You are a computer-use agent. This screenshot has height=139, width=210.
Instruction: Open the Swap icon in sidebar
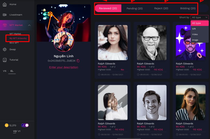(5, 49)
